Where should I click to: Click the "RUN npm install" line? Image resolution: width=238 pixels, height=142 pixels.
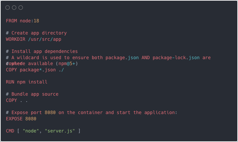(27, 82)
